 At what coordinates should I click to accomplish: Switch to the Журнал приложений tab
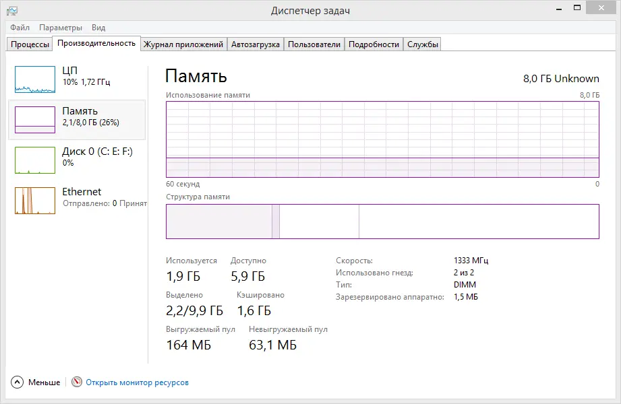pyautogui.click(x=183, y=44)
